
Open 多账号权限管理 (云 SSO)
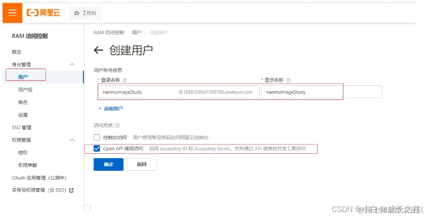tap(39, 190)
